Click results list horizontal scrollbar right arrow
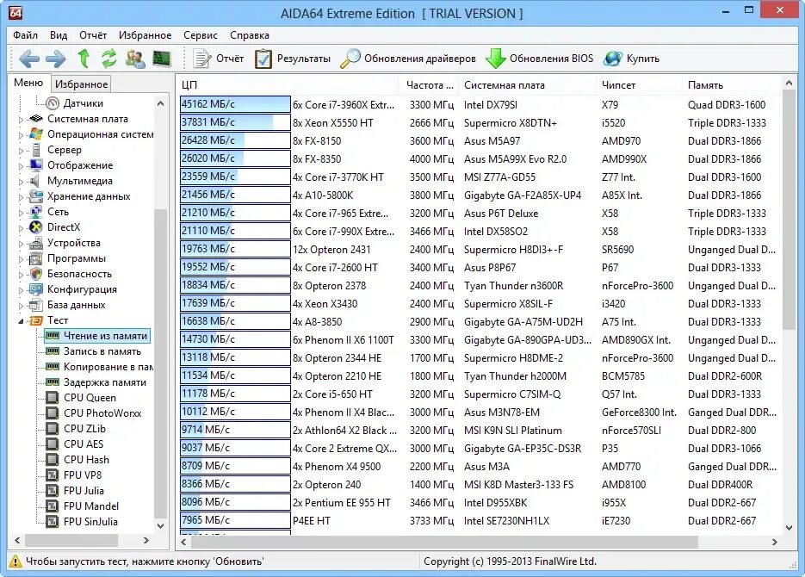The width and height of the screenshot is (805, 577). click(x=774, y=542)
